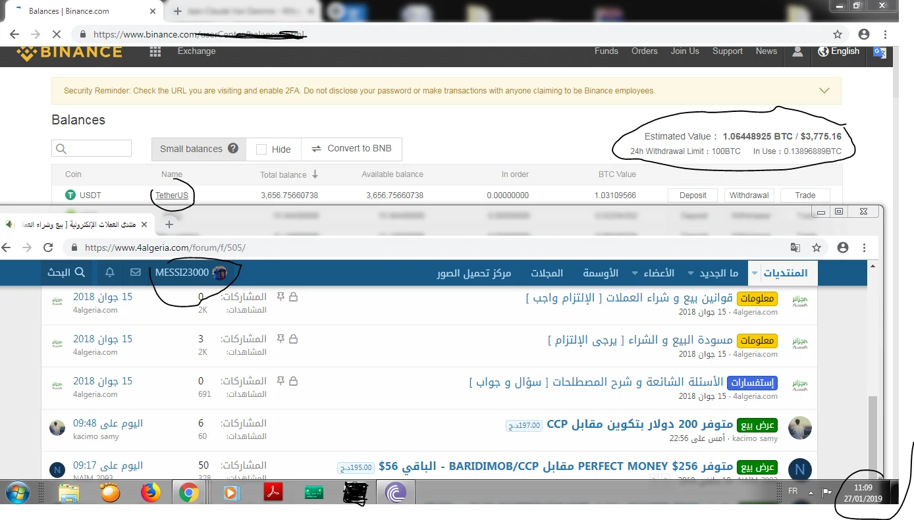This screenshot has height=520, width=914.
Task: Open forum inbox envelope icon
Action: tap(136, 272)
